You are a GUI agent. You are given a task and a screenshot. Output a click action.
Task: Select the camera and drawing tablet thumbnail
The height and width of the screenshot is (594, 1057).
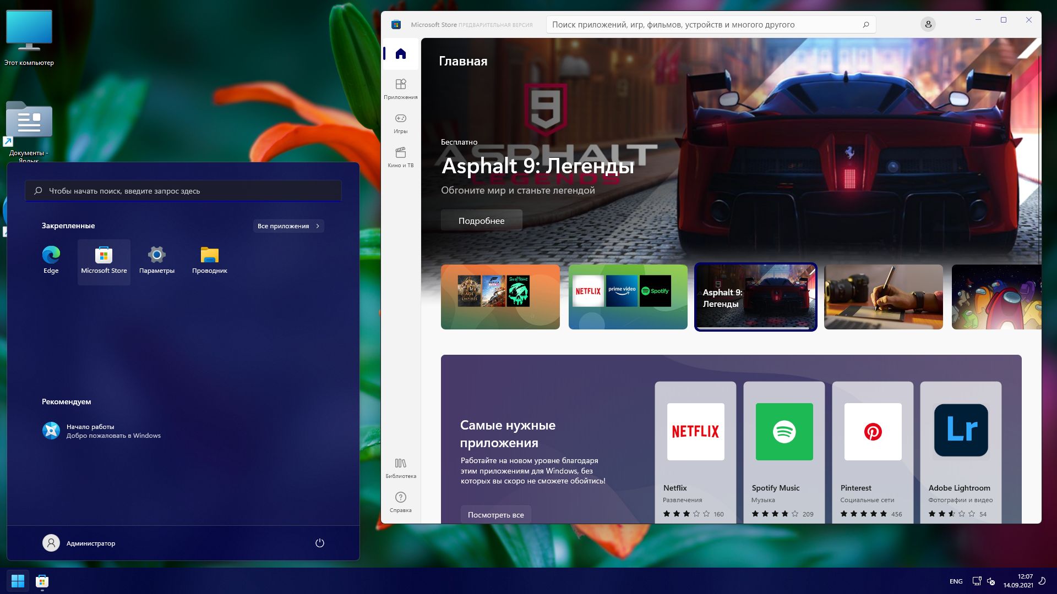(x=883, y=297)
